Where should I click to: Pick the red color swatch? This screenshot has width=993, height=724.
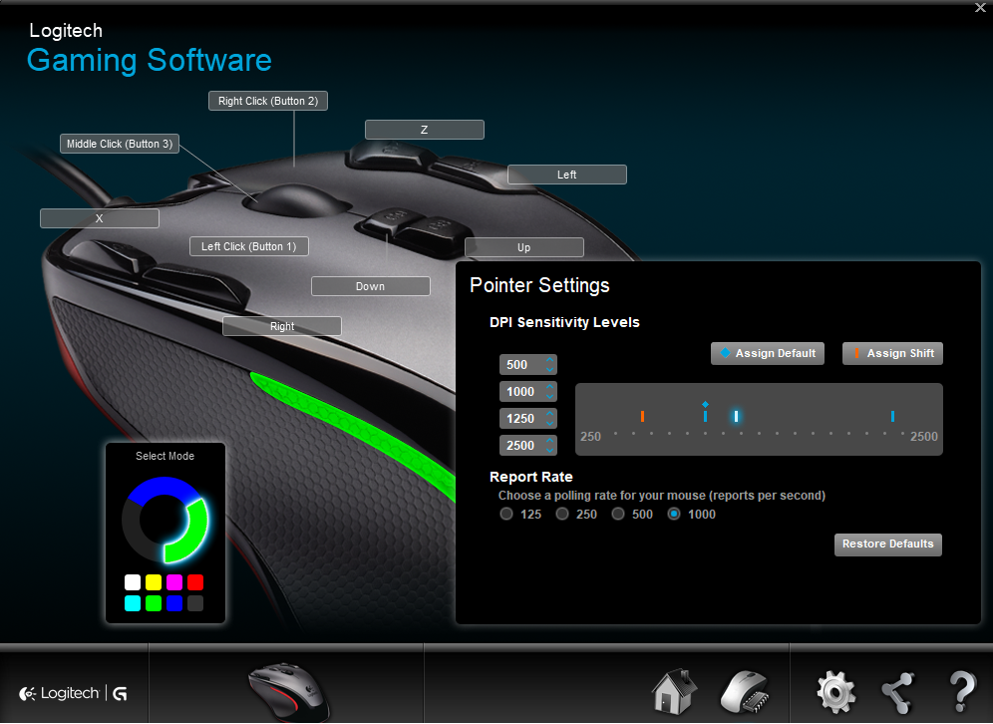195,582
